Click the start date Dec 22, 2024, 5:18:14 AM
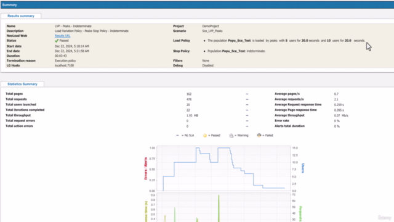394x222 pixels. (x=72, y=46)
